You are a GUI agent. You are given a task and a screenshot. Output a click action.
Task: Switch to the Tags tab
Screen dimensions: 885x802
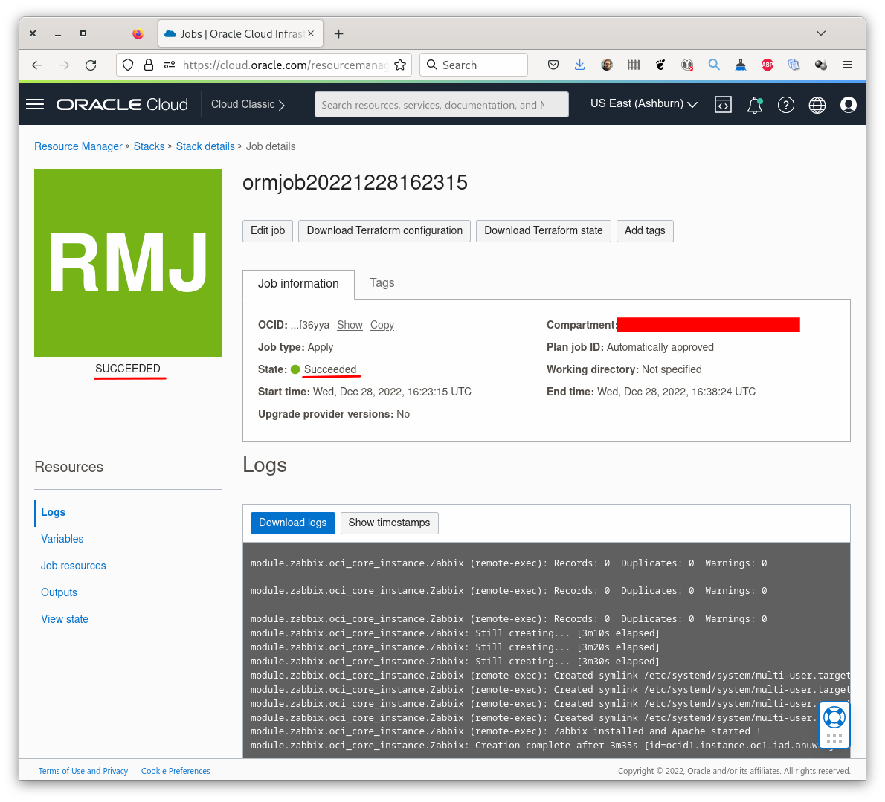click(x=382, y=283)
